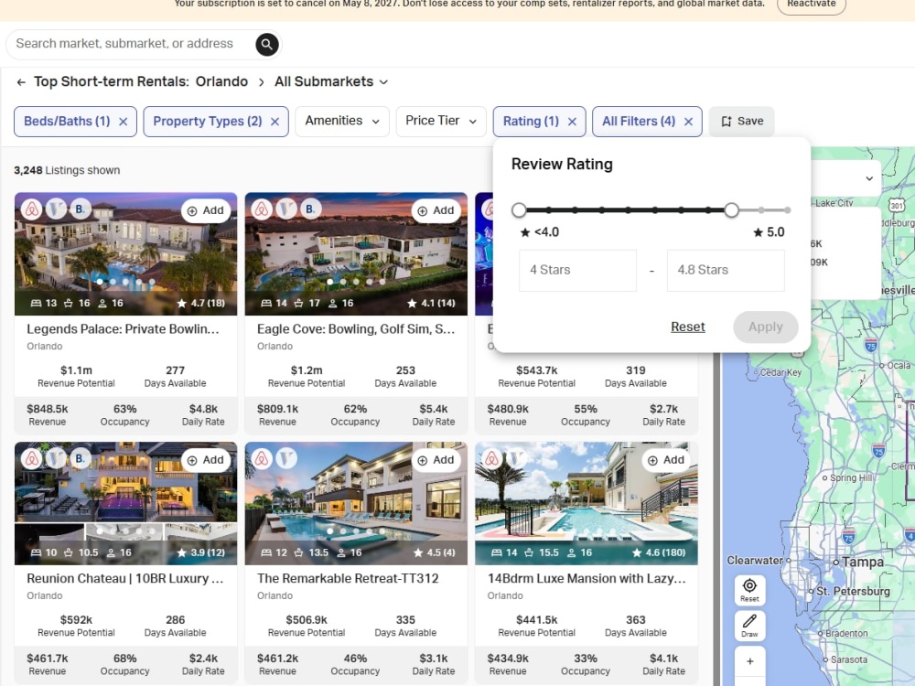Screen dimensions: 915x686
Task: Open Legends Palace: Private Bowlin... title
Action: point(123,329)
